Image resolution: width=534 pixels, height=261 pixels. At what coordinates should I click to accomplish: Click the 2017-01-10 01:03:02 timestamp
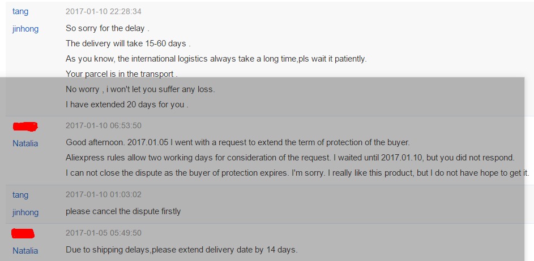pyautogui.click(x=104, y=195)
